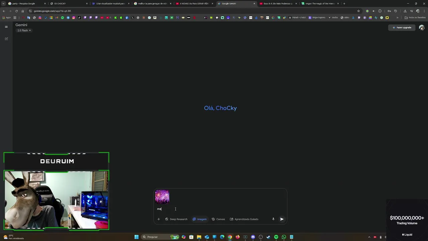Open File Explorer from taskbar
This screenshot has width=428, height=241.
199,237
